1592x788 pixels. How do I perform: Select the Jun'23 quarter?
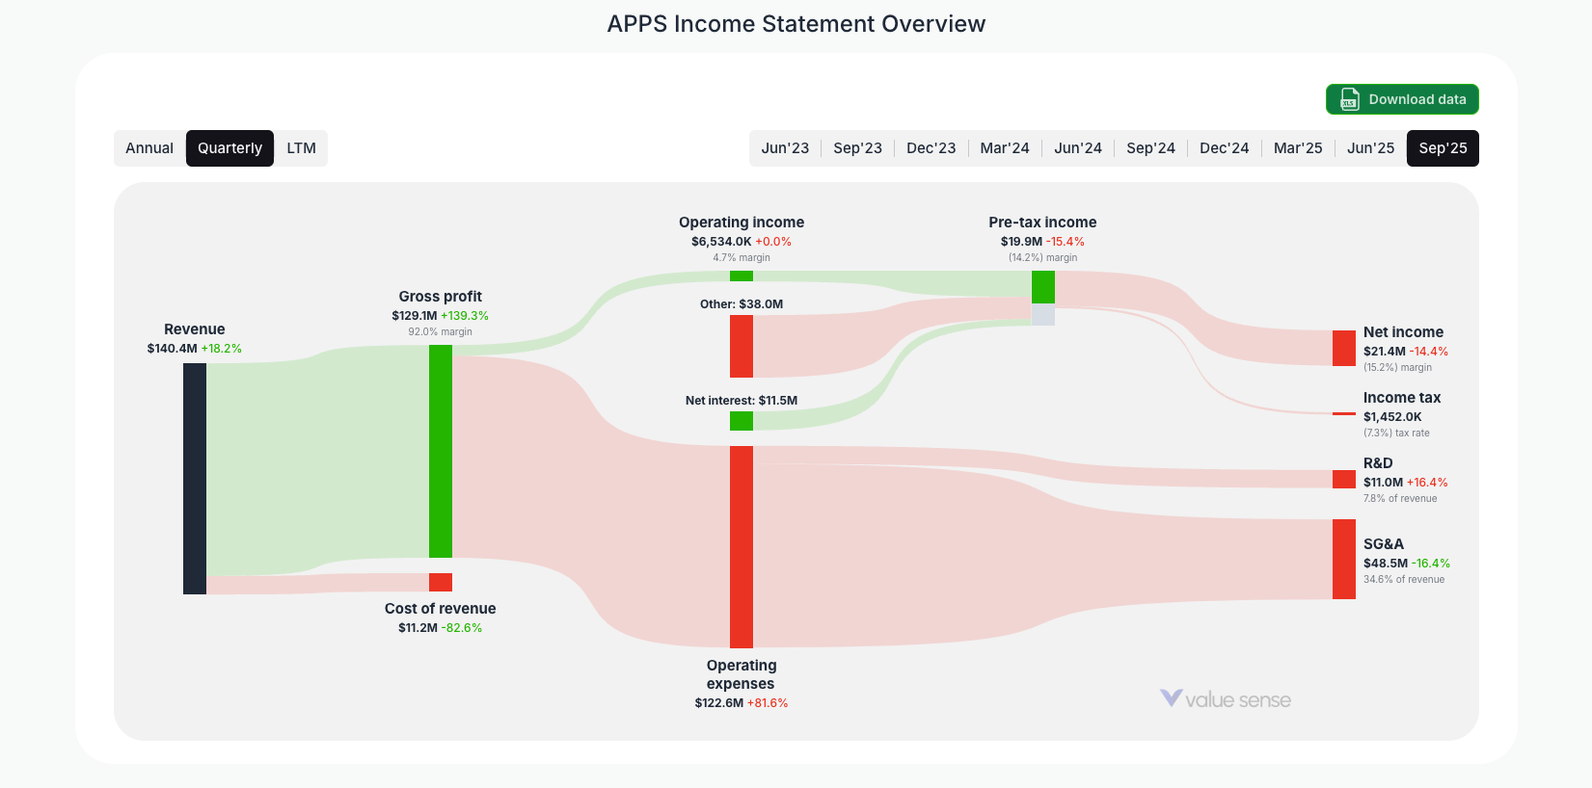[x=785, y=148]
